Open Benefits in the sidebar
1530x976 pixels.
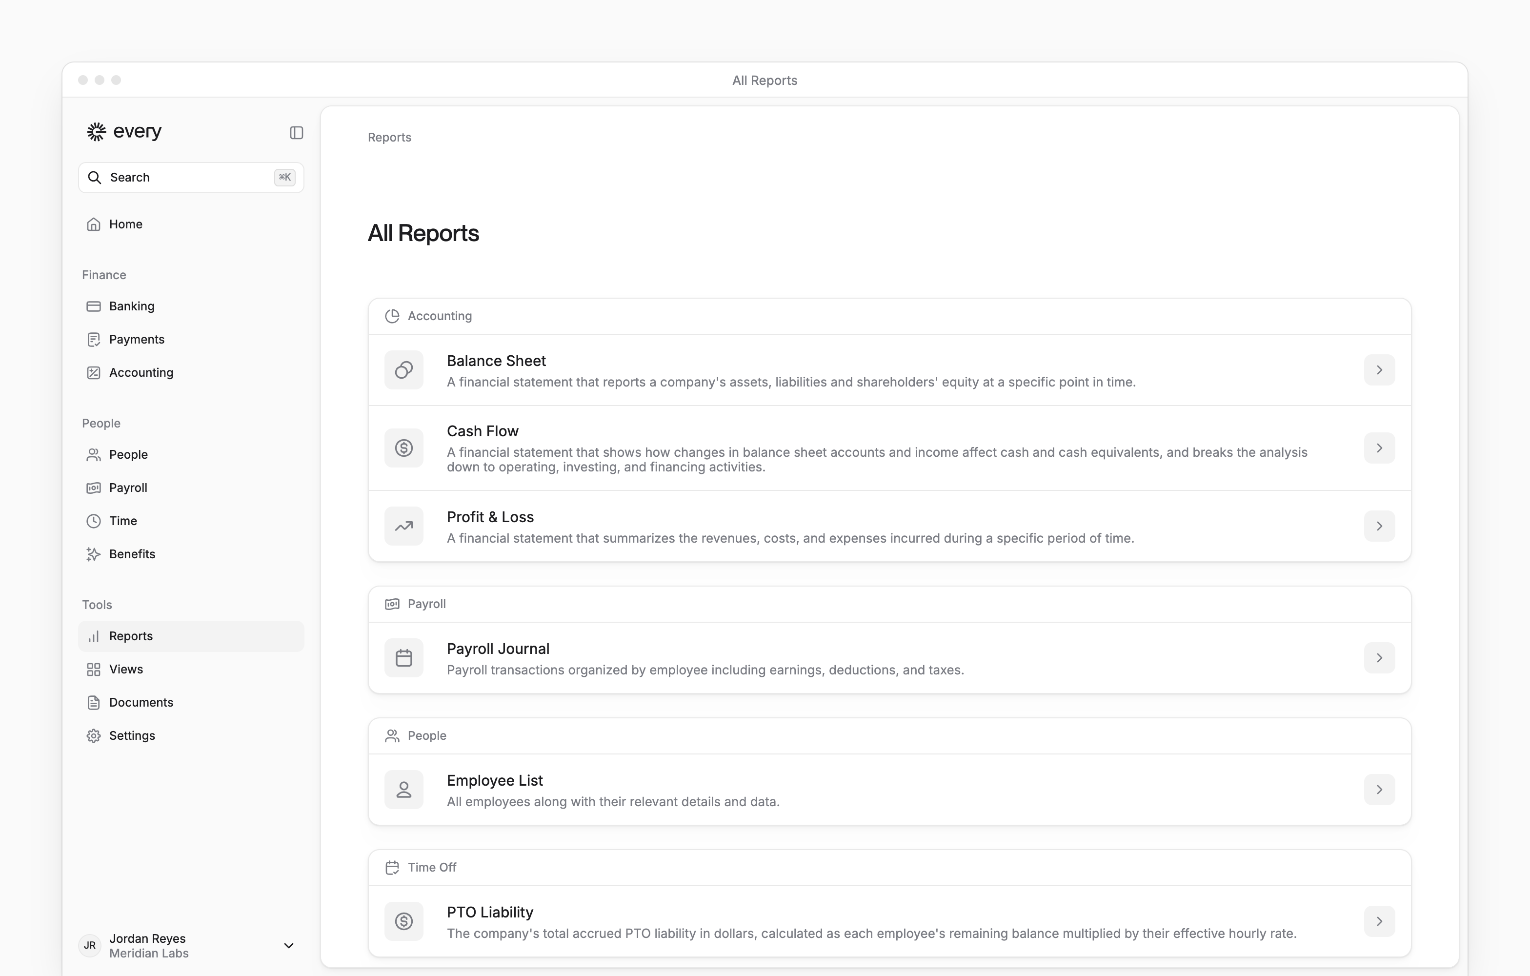point(191,554)
